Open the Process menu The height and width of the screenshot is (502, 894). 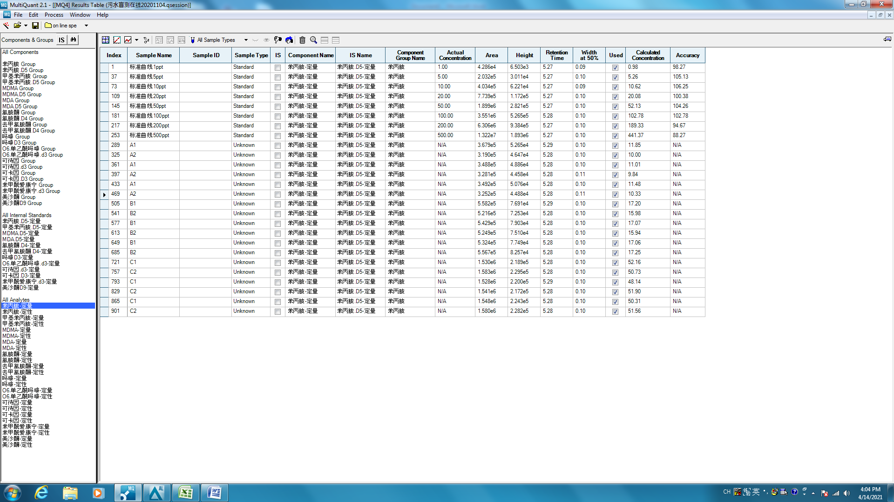click(54, 15)
